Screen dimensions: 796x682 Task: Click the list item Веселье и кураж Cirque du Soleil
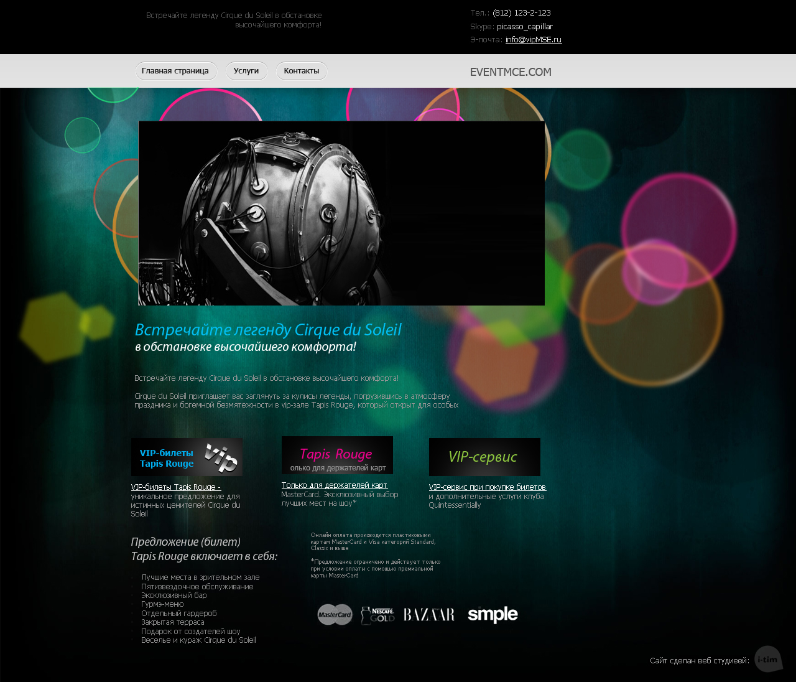(x=198, y=640)
